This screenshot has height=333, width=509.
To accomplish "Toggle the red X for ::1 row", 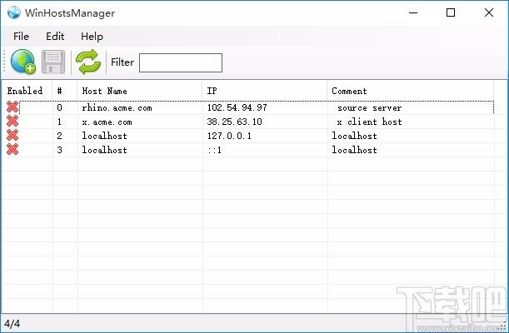I will pyautogui.click(x=12, y=150).
